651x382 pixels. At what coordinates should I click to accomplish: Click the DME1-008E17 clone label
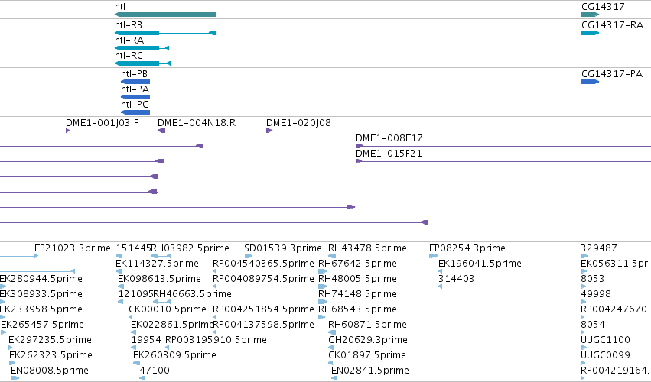(389, 138)
